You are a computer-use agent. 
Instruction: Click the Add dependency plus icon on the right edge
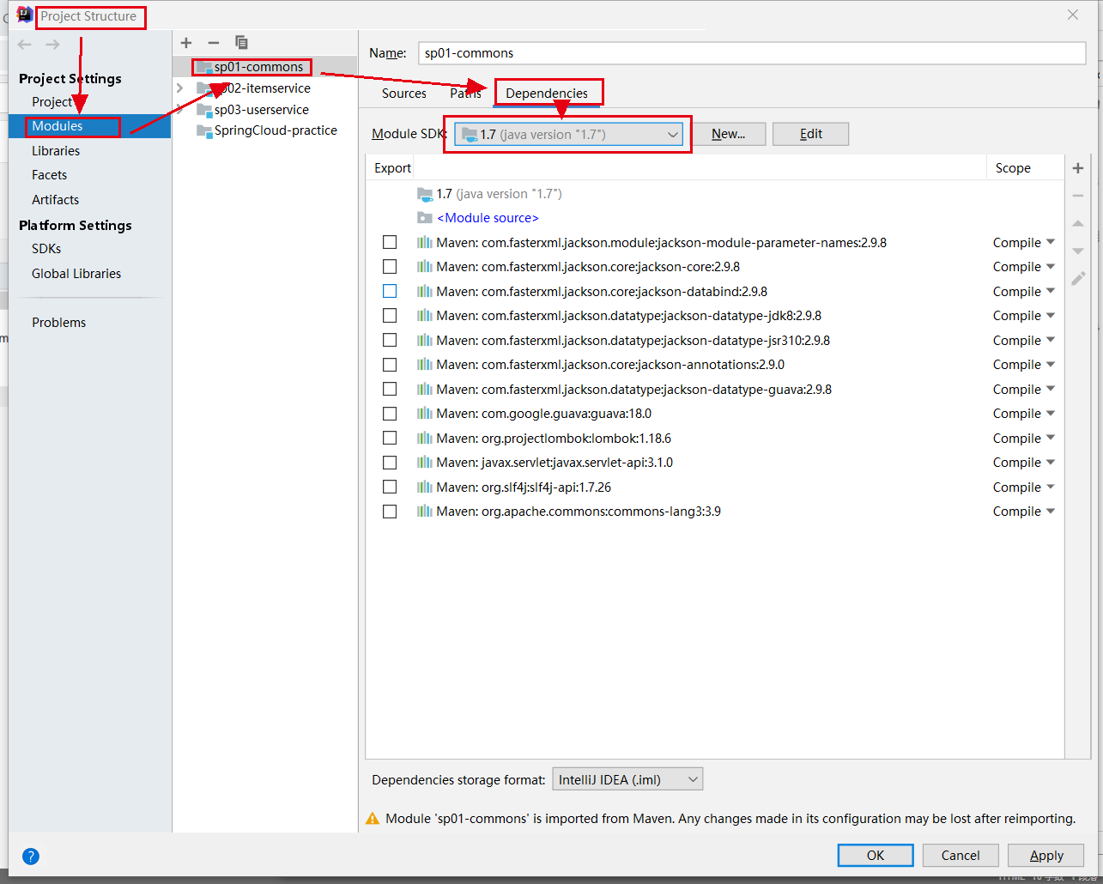pyautogui.click(x=1078, y=167)
